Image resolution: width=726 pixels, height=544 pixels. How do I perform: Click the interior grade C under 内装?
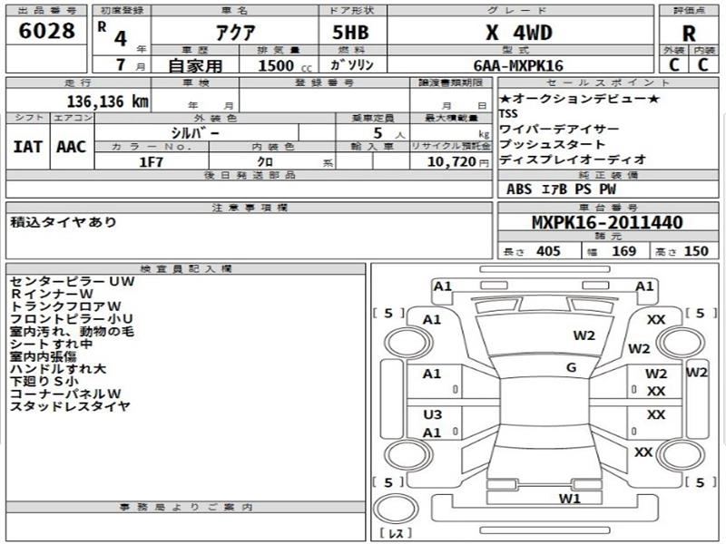pyautogui.click(x=703, y=64)
